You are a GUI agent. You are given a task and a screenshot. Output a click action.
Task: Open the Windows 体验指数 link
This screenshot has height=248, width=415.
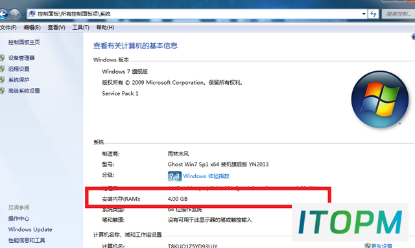tap(206, 176)
